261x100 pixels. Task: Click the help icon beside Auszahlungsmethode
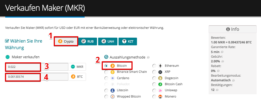(148, 57)
